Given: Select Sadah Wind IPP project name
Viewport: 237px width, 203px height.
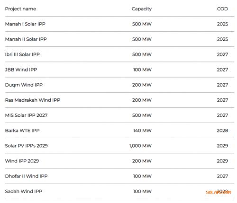Looking at the screenshot, I should 24,191.
